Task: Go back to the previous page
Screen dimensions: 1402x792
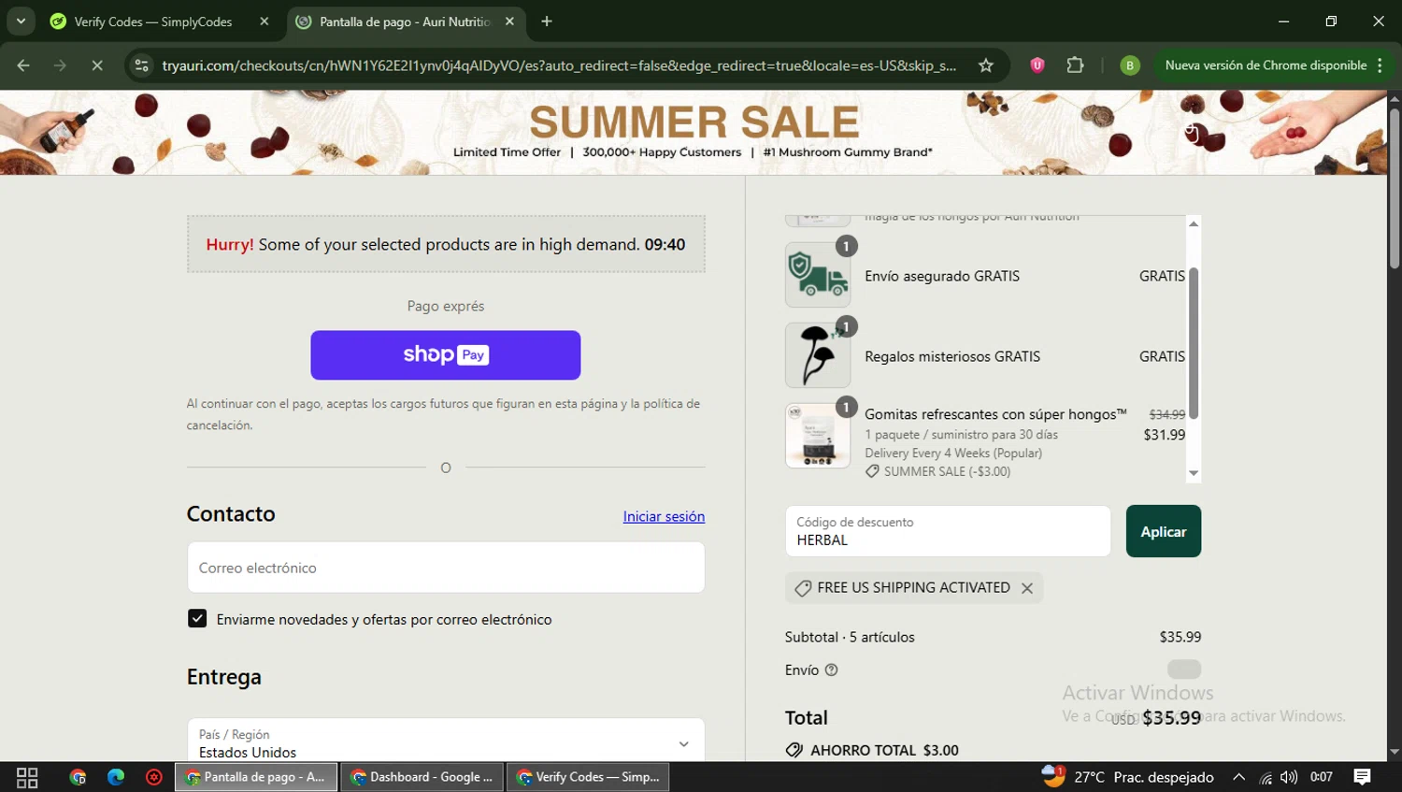Action: [23, 65]
